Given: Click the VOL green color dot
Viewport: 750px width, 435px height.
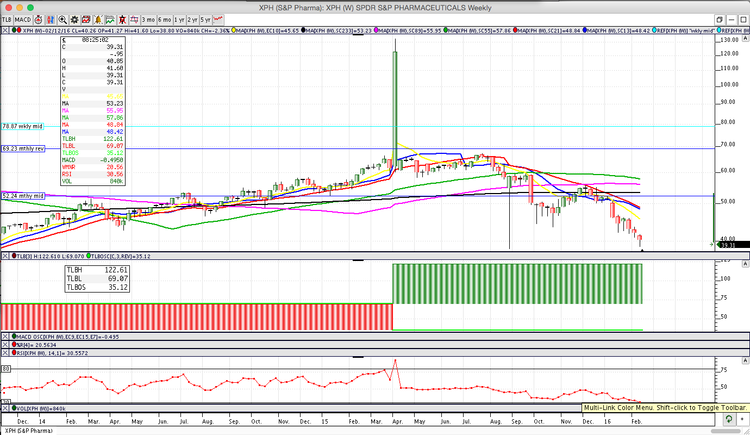Looking at the screenshot, I should click(14, 408).
